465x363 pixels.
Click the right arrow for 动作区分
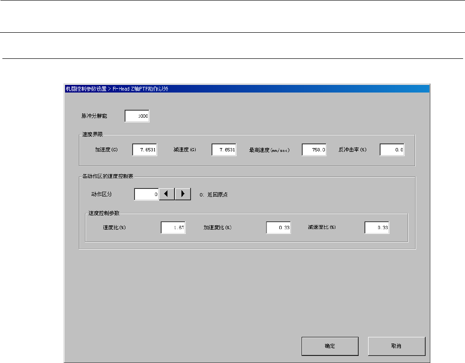pos(183,194)
